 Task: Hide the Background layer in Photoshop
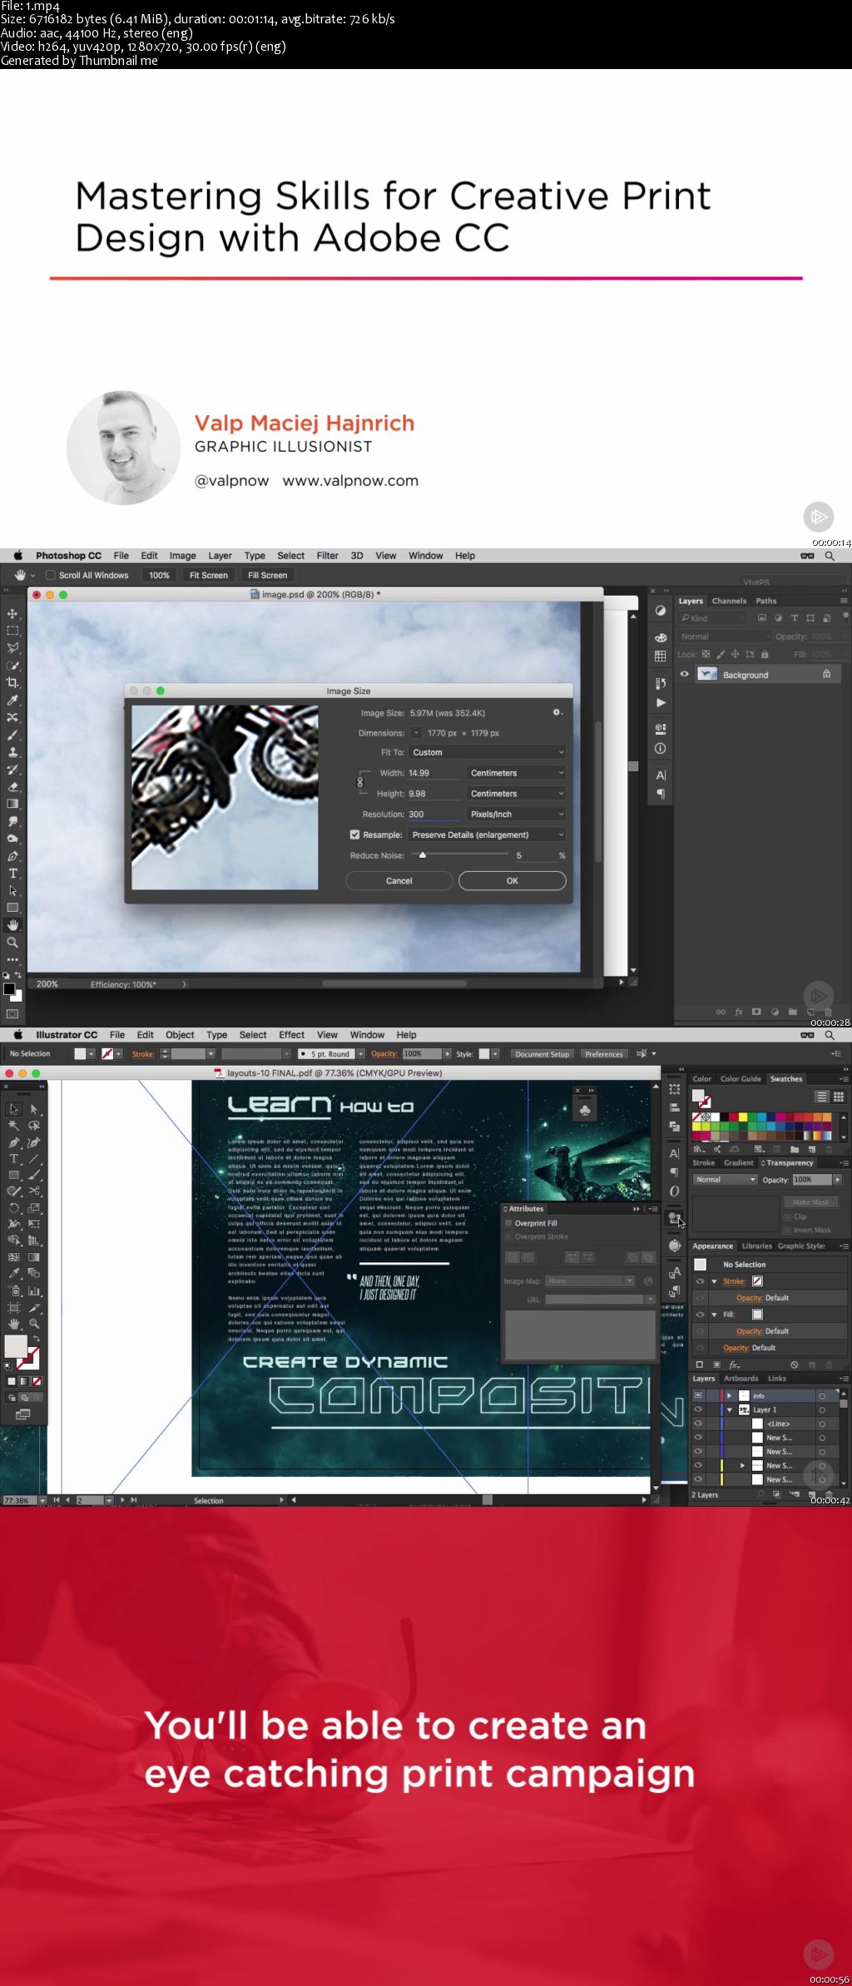685,675
